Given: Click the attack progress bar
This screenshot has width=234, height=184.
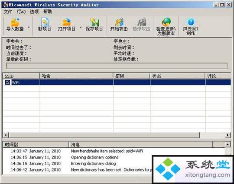Looking at the screenshot, I should pyautogui.click(x=117, y=66).
